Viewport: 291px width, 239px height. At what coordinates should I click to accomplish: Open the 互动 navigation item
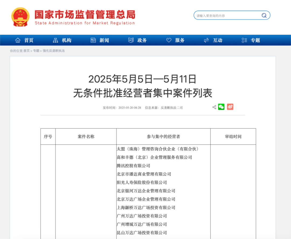pyautogui.click(x=217, y=40)
